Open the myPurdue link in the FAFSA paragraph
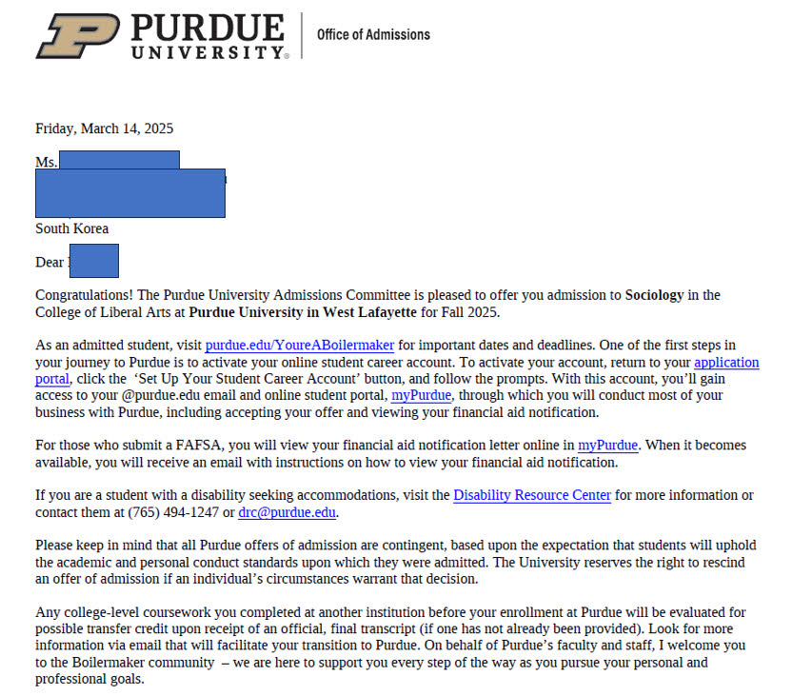Screen dimensions: 790x696 click(608, 445)
